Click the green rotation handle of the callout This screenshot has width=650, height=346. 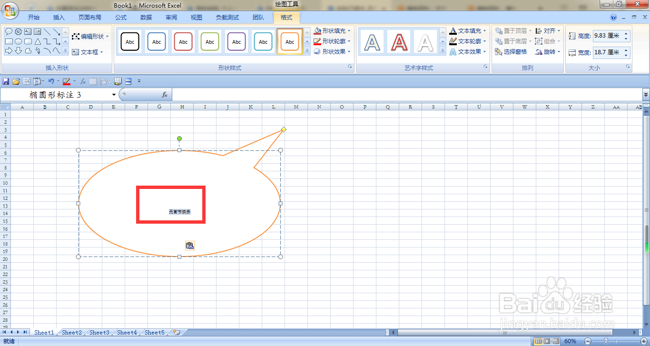pos(179,138)
